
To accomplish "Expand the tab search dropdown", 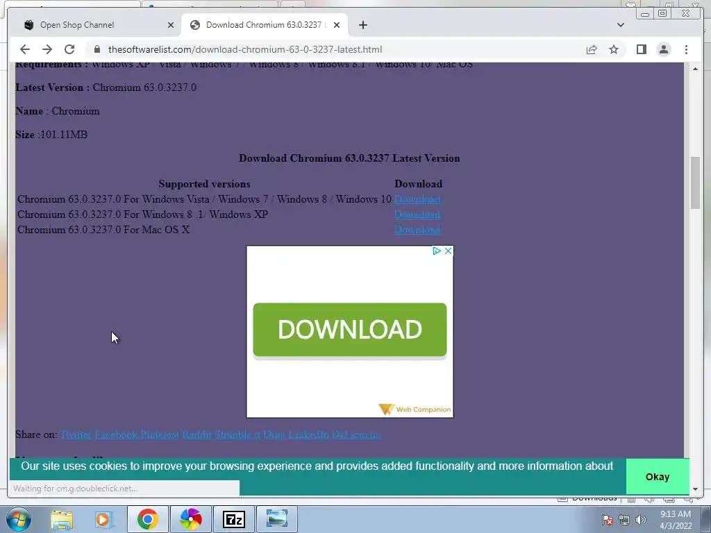I will [x=621, y=25].
